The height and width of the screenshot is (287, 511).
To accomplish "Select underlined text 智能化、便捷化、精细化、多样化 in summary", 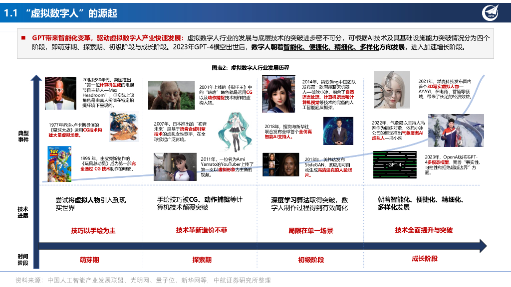I will click(x=331, y=47).
